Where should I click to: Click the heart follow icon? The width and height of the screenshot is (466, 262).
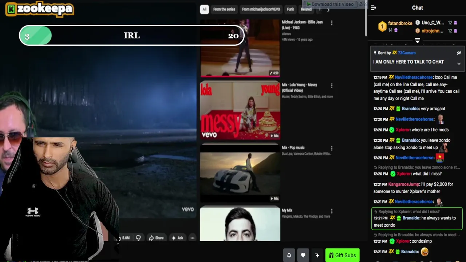[303, 255]
